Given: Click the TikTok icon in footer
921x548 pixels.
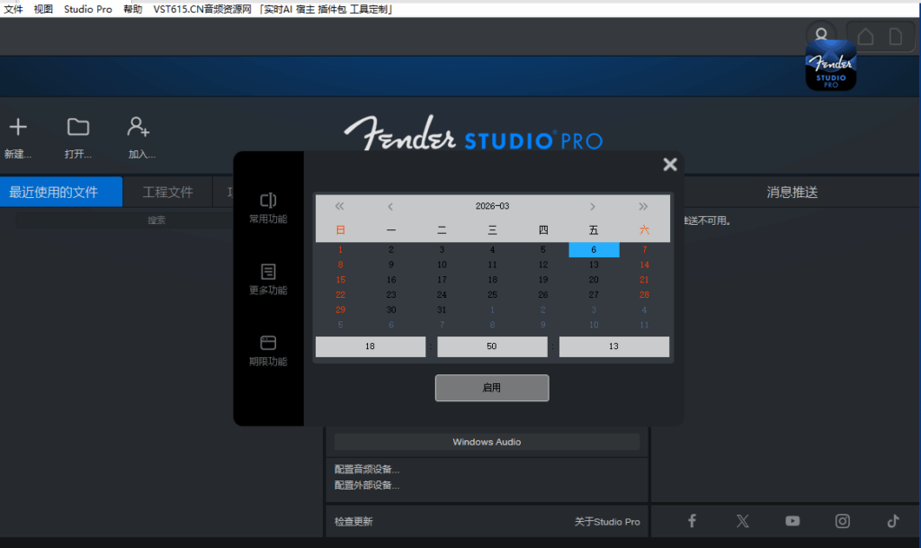Looking at the screenshot, I should [x=892, y=520].
